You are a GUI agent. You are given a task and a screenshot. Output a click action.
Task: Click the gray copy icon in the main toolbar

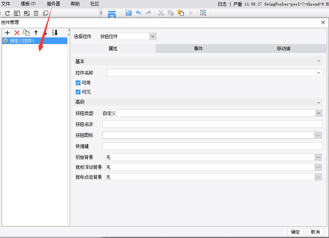point(171,13)
